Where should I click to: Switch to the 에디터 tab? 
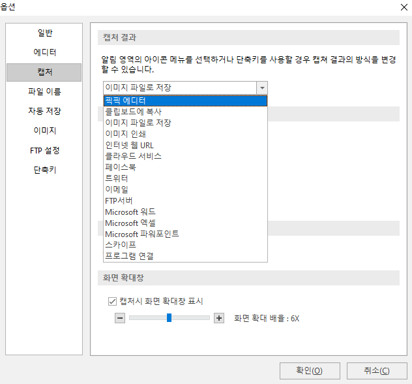(x=44, y=52)
